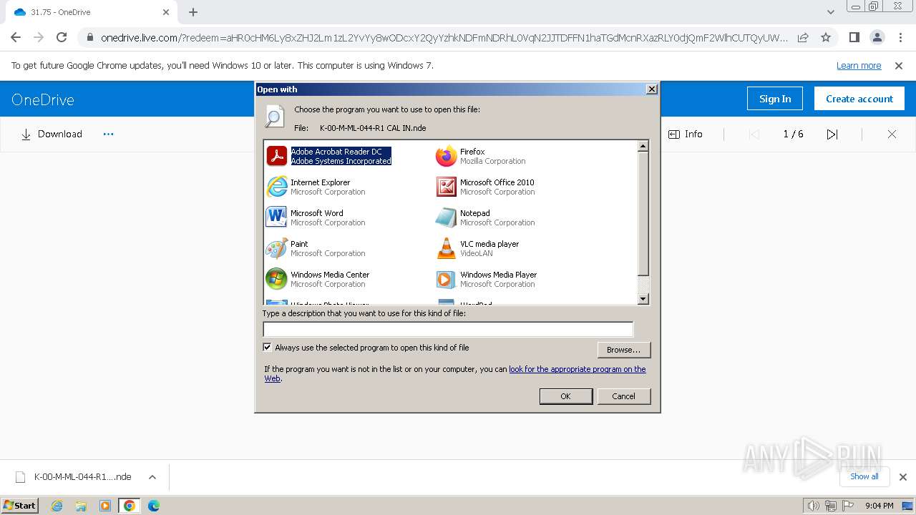Viewport: 916px width, 515px height.
Task: Toggle Chrome side panel icon
Action: click(x=854, y=37)
